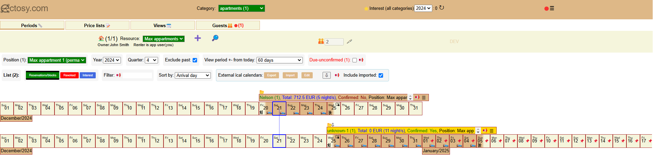
Task: Open the list menu icon on Nelson reservation
Action: pyautogui.click(x=424, y=98)
